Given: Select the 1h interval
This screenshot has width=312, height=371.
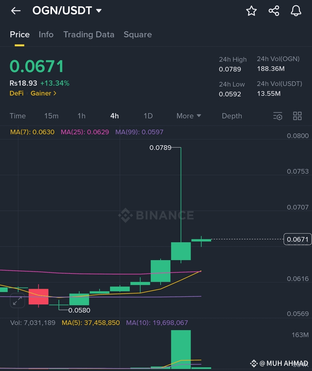Looking at the screenshot, I should click(x=81, y=116).
